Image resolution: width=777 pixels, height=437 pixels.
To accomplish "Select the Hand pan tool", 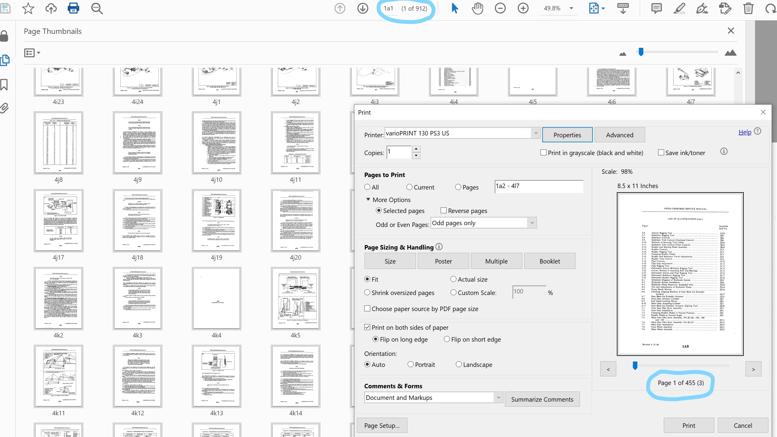I will click(x=477, y=8).
